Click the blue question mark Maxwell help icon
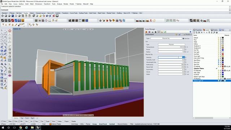 click(x=87, y=21)
